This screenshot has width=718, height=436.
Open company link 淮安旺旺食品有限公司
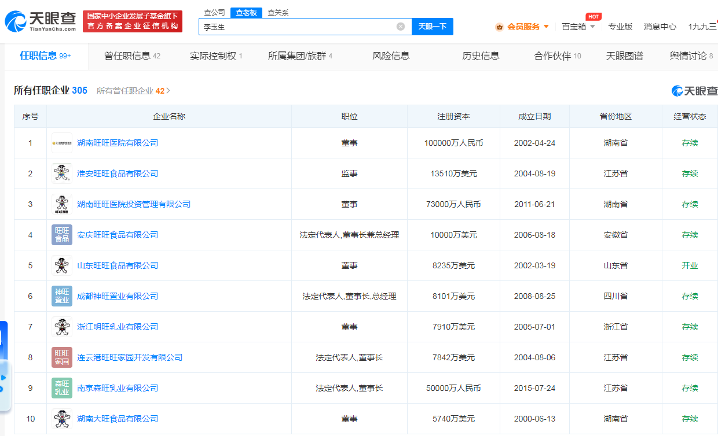point(118,173)
